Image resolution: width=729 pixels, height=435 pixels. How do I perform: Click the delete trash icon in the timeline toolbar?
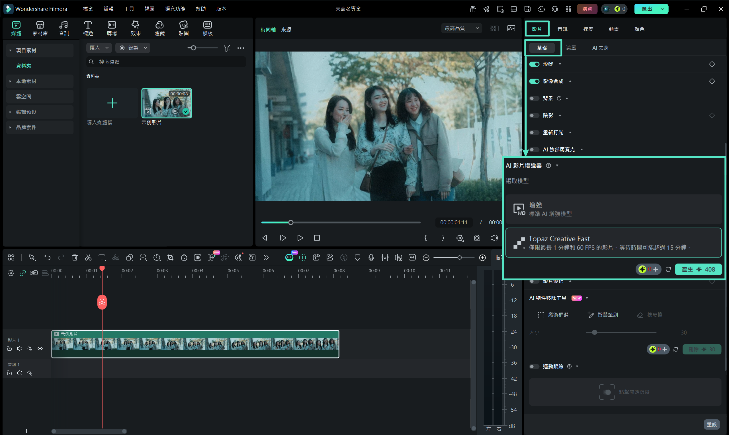(x=74, y=258)
